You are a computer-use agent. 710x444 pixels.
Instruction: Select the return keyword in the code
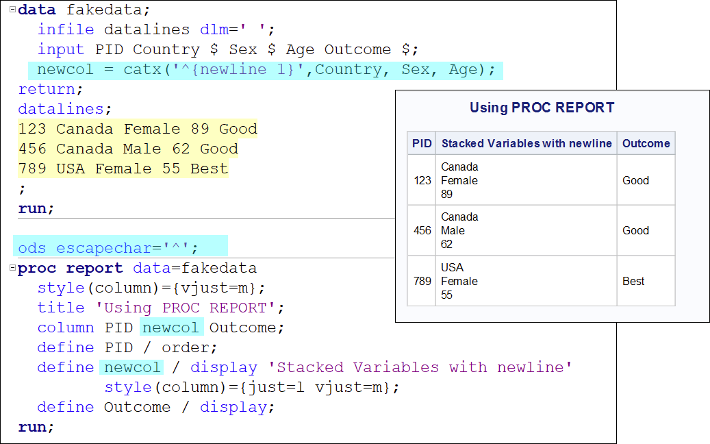click(46, 89)
